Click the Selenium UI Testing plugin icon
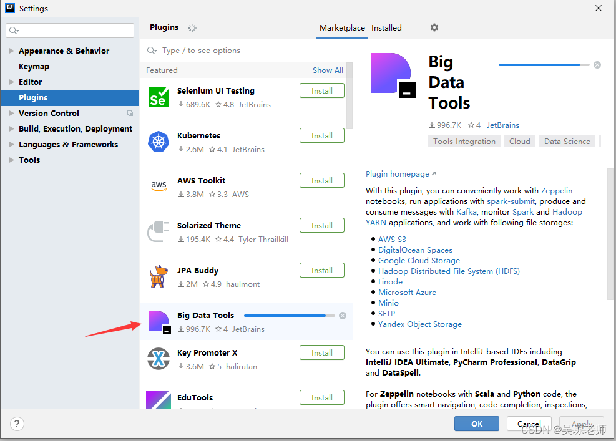This screenshot has width=616, height=441. tap(159, 97)
